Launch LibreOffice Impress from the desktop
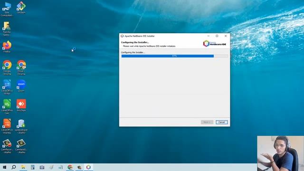This screenshot has width=304, height=171. point(7,126)
